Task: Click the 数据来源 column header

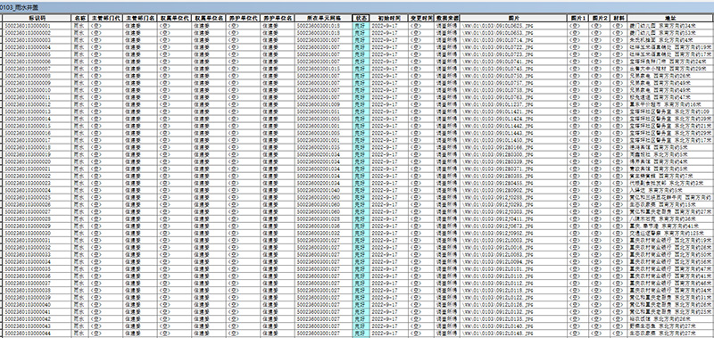Action: (x=447, y=18)
